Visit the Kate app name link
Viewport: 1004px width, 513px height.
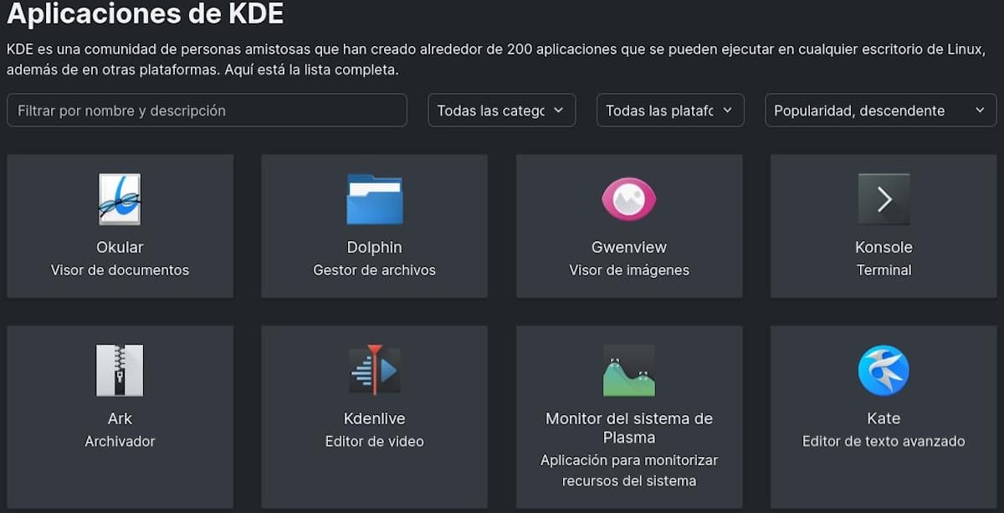[884, 418]
